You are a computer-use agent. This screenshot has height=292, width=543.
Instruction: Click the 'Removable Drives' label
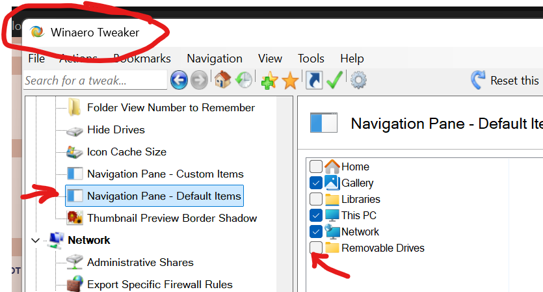(383, 248)
